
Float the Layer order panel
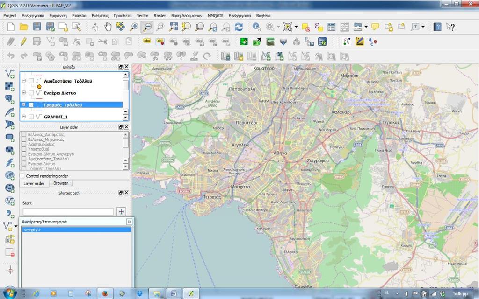(x=121, y=127)
